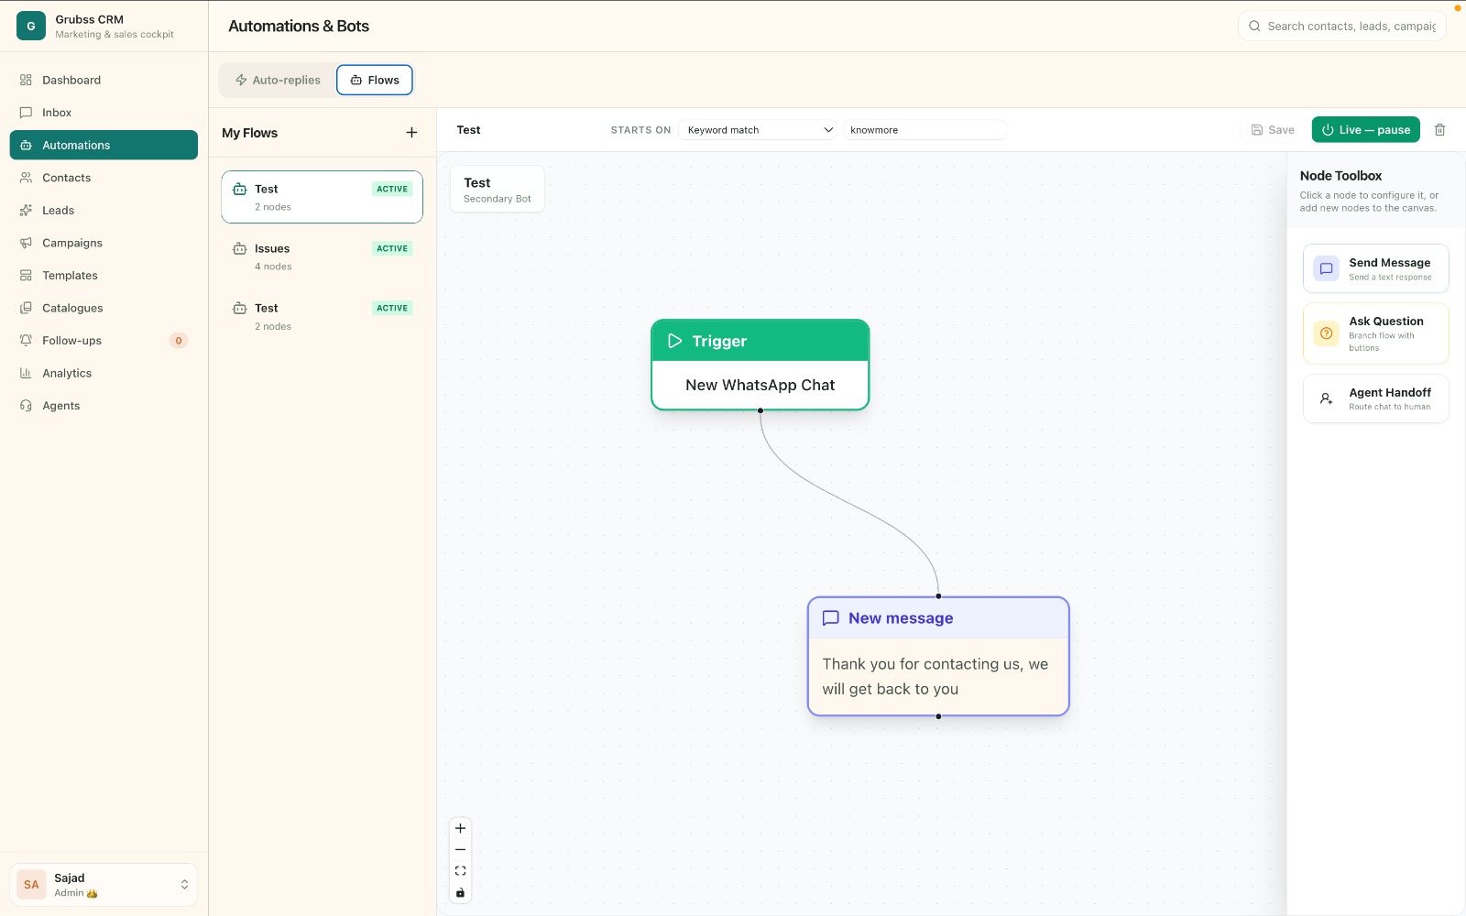Toggle Live — pause button
1466x916 pixels.
point(1365,130)
